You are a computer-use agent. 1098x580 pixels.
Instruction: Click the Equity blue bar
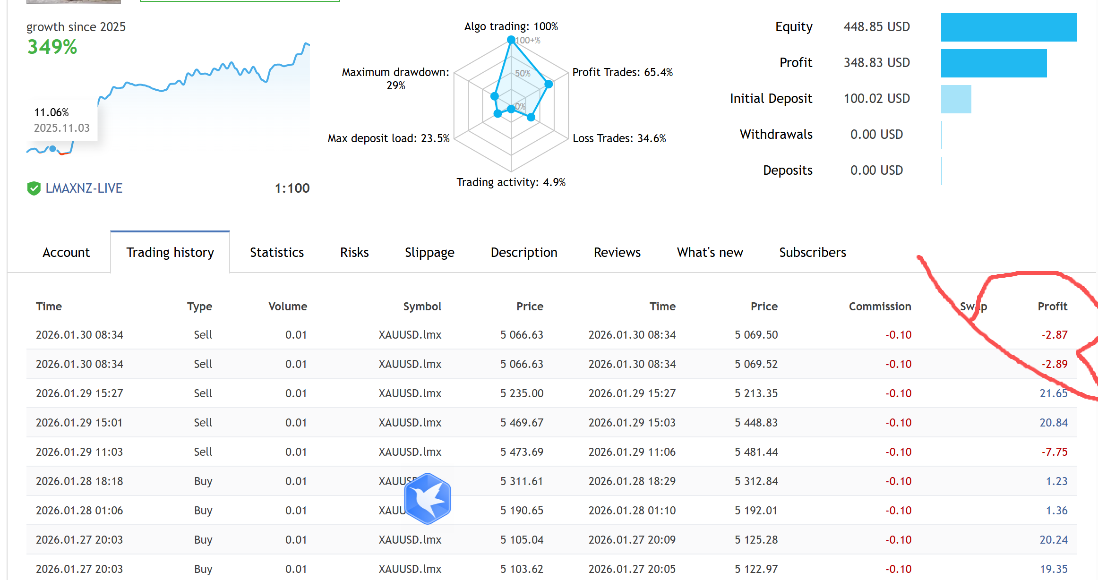click(x=1009, y=27)
